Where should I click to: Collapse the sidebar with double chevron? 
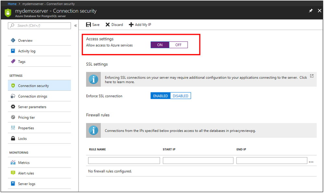76,25
